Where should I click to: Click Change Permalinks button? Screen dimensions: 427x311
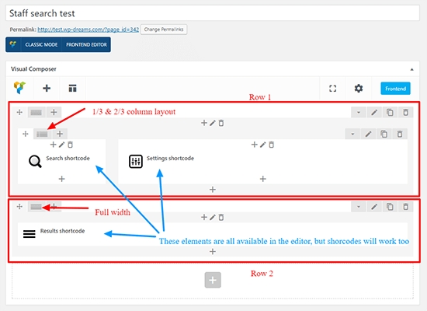[x=164, y=30]
